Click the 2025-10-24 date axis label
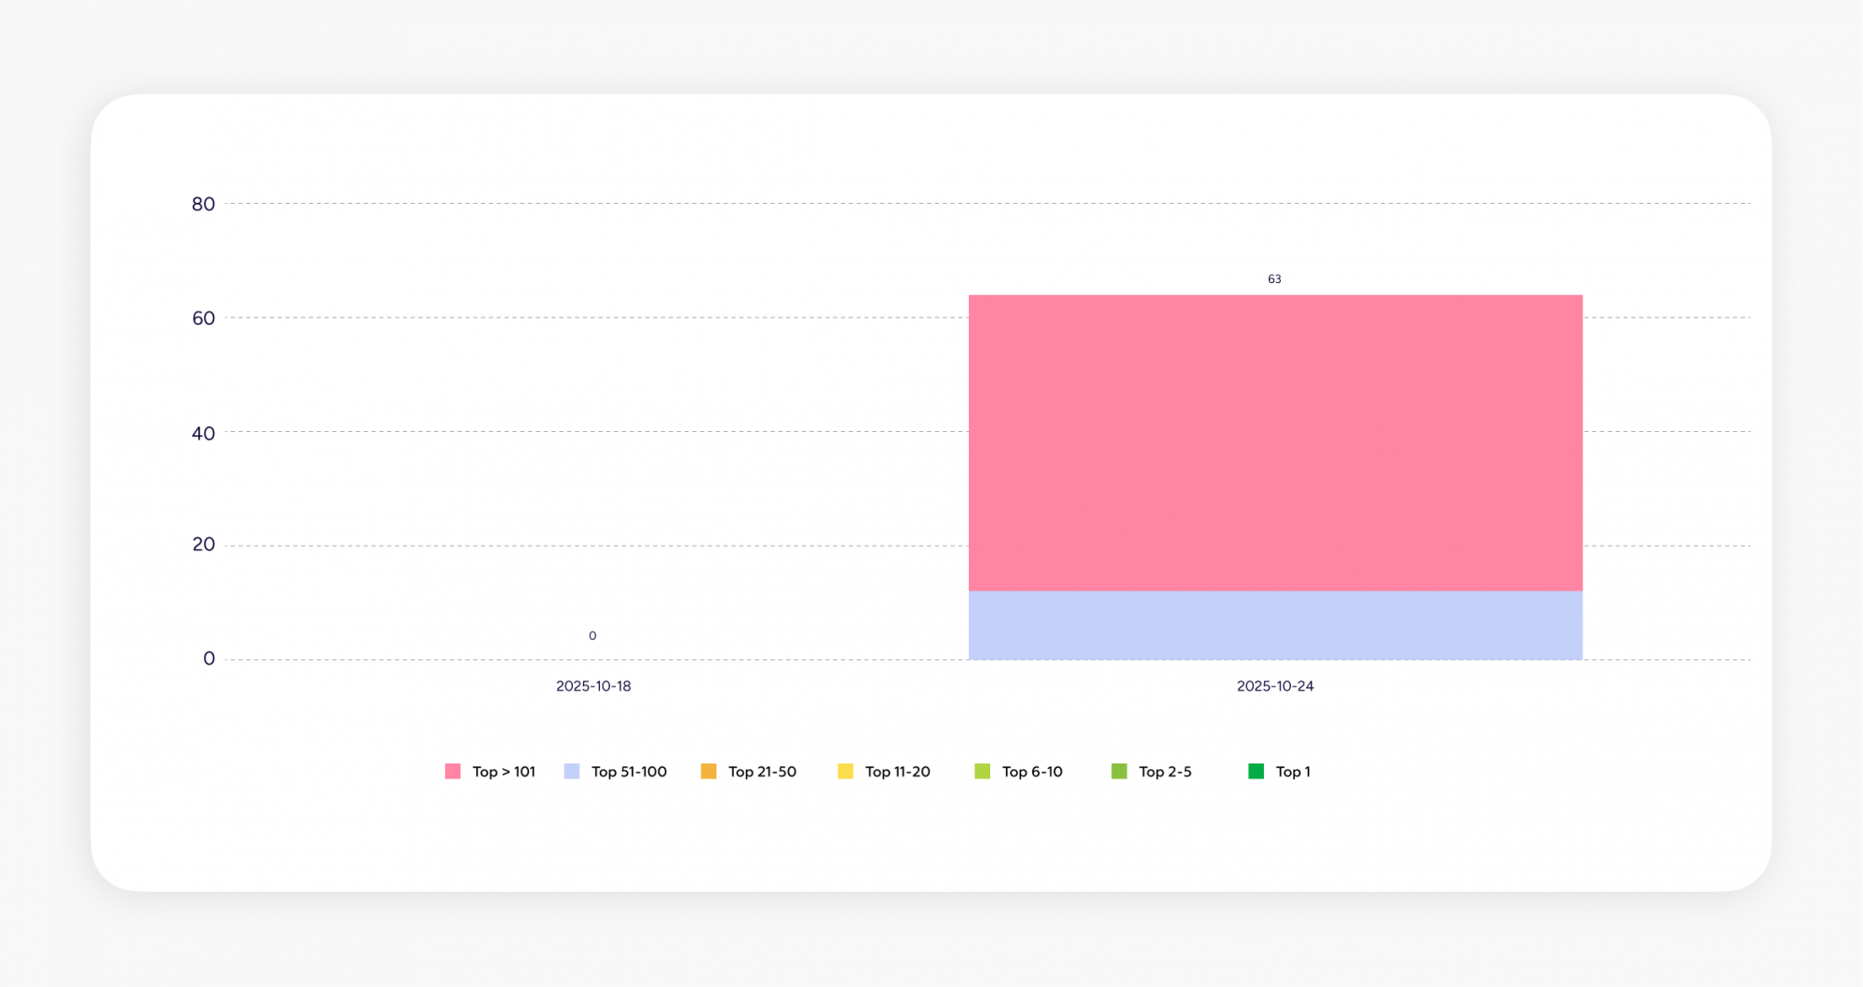1863x987 pixels. coord(1275,686)
